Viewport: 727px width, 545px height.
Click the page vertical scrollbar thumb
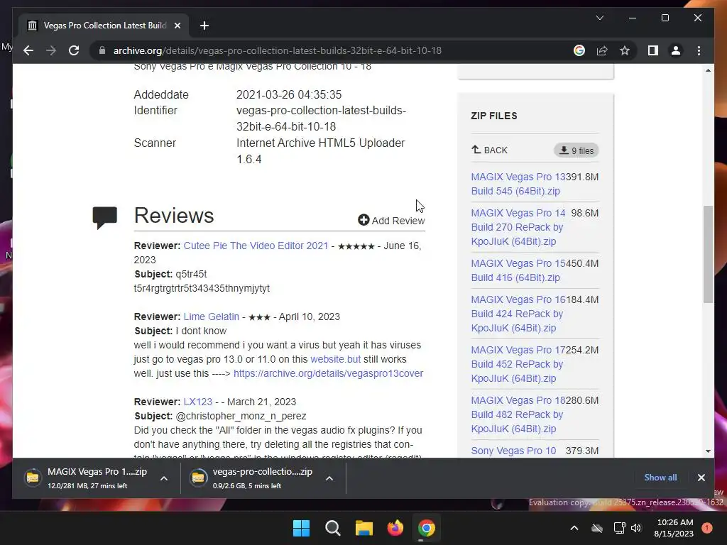(708, 254)
